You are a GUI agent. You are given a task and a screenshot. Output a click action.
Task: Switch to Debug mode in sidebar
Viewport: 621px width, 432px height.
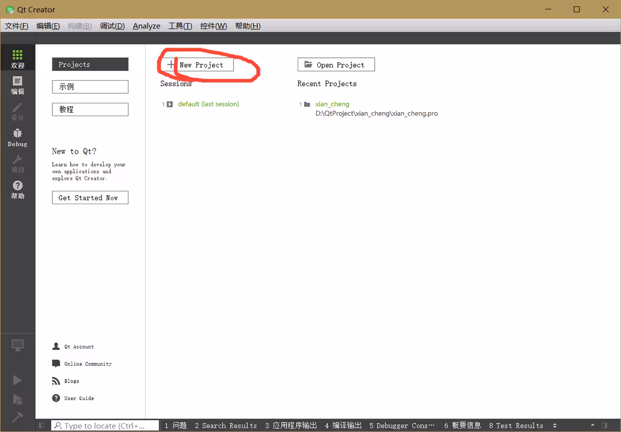click(17, 137)
